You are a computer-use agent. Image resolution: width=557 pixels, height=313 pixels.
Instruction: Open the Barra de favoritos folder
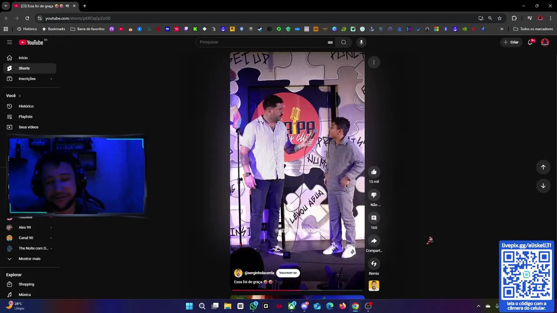[x=87, y=29]
